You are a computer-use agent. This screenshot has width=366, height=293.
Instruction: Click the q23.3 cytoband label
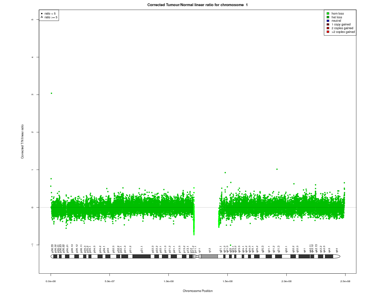(239, 249)
